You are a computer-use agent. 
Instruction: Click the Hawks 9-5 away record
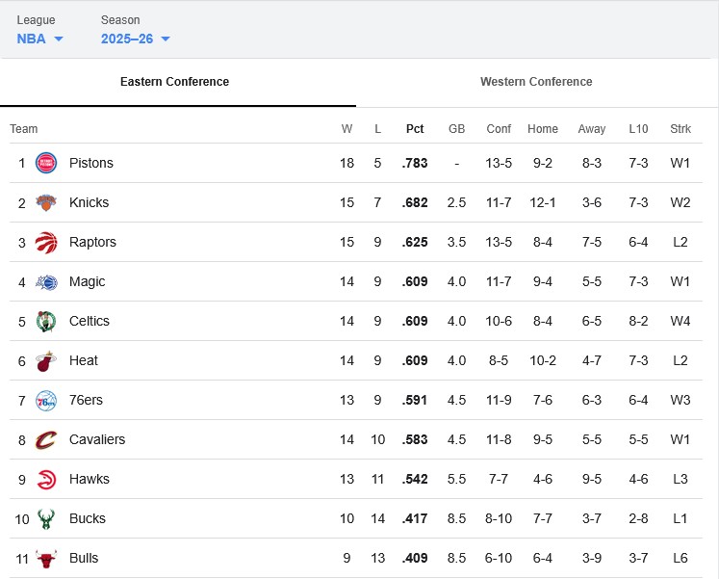[592, 479]
